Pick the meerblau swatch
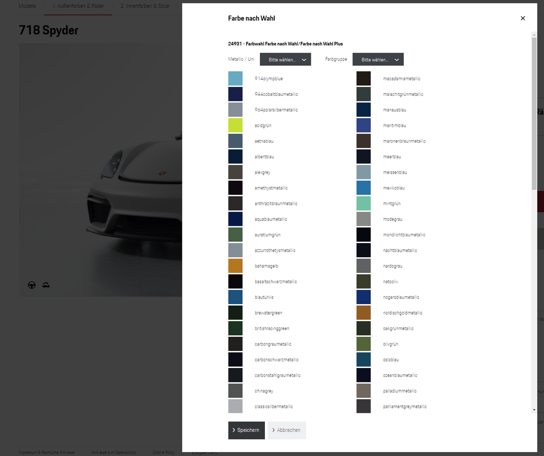The height and width of the screenshot is (456, 544). click(364, 156)
